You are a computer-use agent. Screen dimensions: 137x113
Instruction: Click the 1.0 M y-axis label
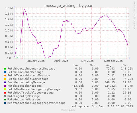click(9, 31)
